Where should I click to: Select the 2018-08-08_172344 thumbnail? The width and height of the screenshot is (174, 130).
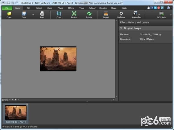pos(16,113)
